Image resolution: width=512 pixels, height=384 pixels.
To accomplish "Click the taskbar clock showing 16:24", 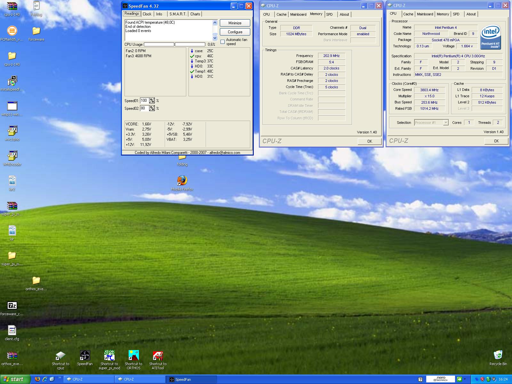I will 503,380.
